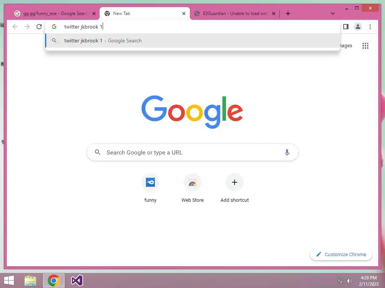The width and height of the screenshot is (385, 288).
Task: Click the browser forward arrow
Action: [27, 27]
